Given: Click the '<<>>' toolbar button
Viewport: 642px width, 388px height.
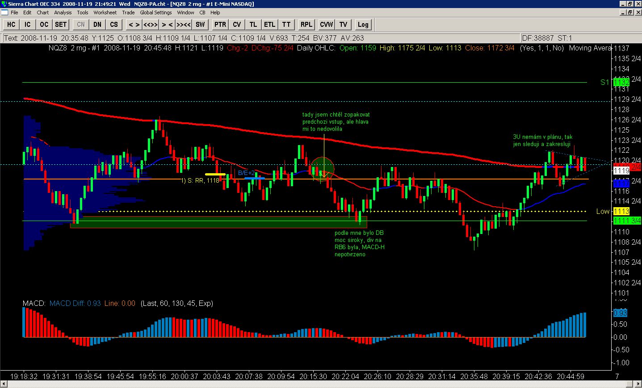Looking at the screenshot, I should (151, 25).
